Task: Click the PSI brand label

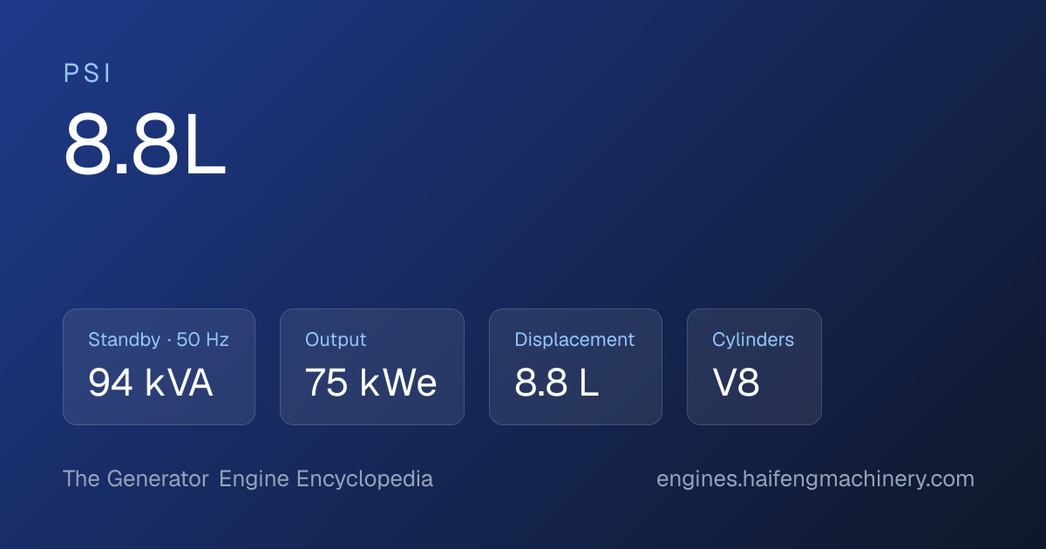Action: click(x=87, y=74)
